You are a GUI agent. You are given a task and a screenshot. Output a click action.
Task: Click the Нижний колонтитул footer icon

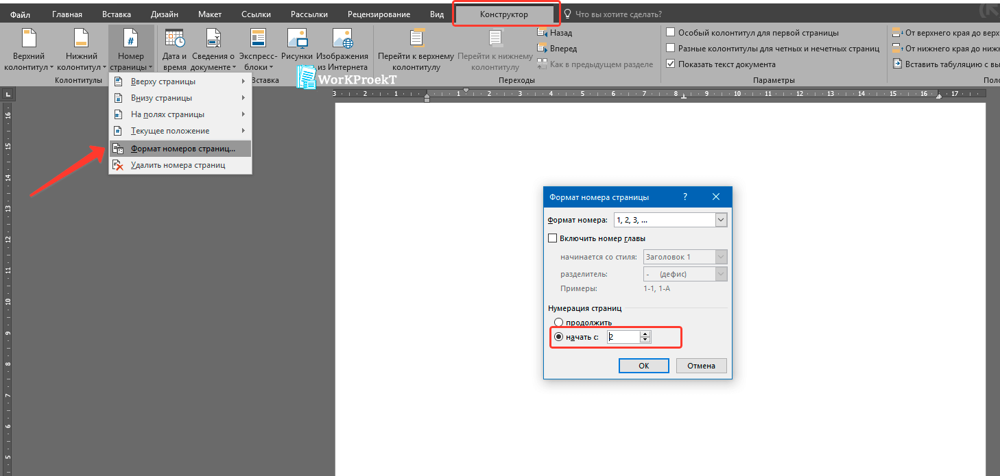tap(82, 39)
